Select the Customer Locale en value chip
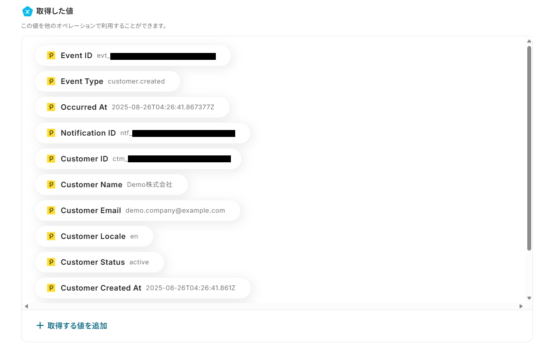 [x=94, y=236]
